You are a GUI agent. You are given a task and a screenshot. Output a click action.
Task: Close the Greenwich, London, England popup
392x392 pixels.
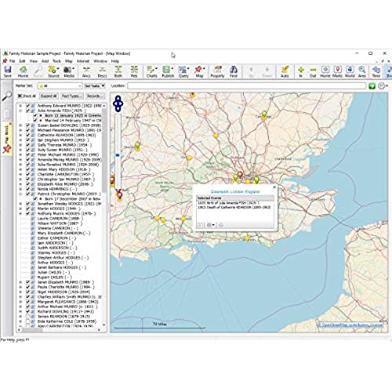point(274,187)
